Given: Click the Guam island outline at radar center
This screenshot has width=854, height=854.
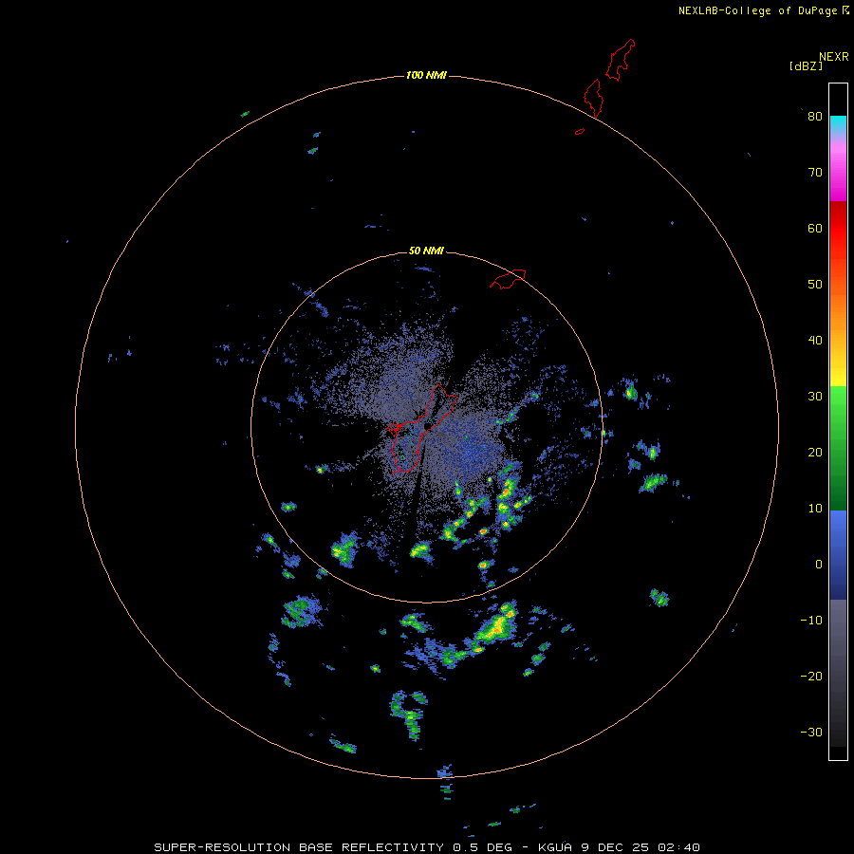Looking at the screenshot, I should click(x=422, y=429).
